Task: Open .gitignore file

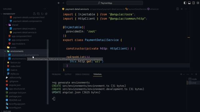Action: [x=14, y=81]
